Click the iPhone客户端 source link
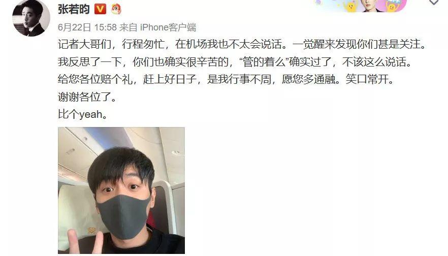Image resolution: width=448 pixels, height=256 pixels. pyautogui.click(x=168, y=27)
